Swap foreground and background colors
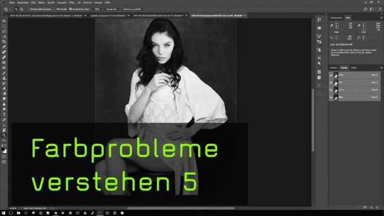 (6, 145)
